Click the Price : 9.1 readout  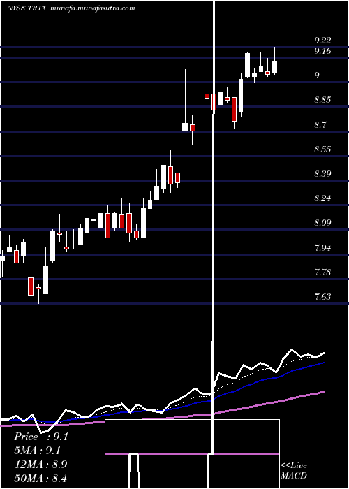click(40, 437)
